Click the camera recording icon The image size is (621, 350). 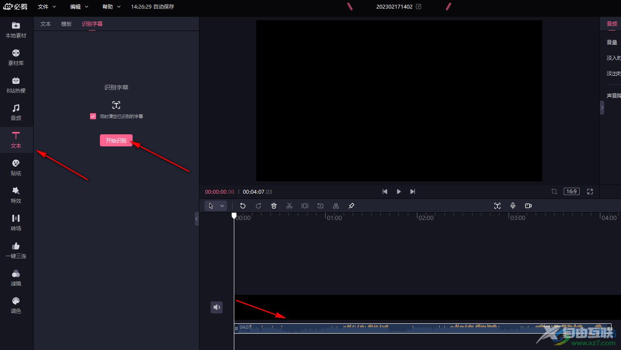tap(528, 206)
